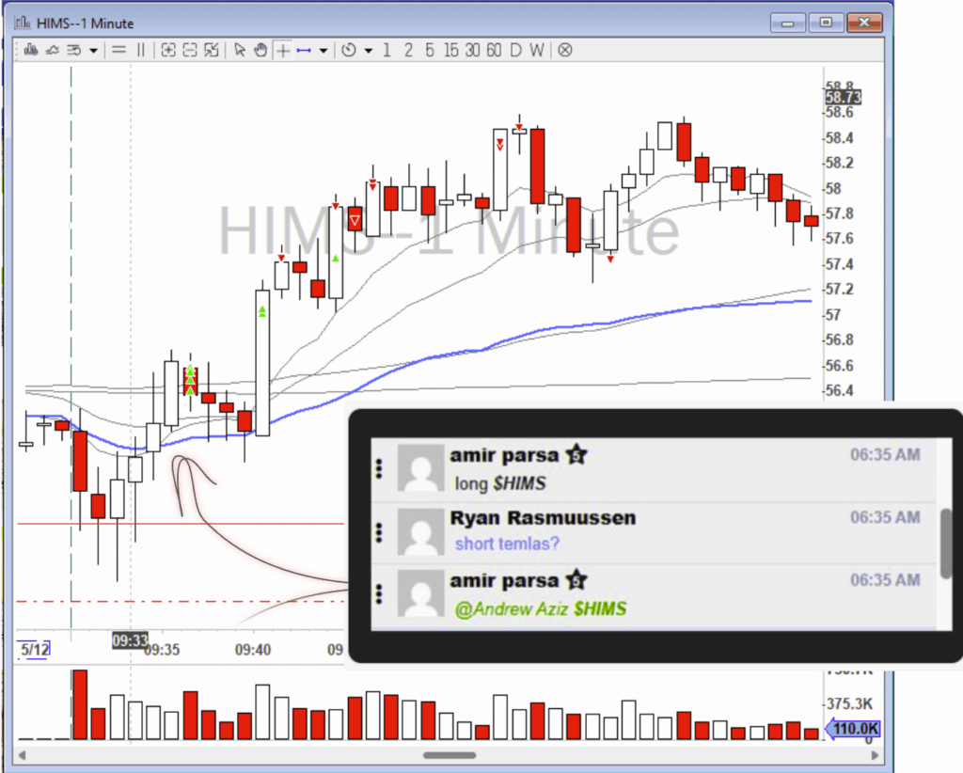Click the green $HIMS ticker mention
The image size is (963, 773).
600,609
